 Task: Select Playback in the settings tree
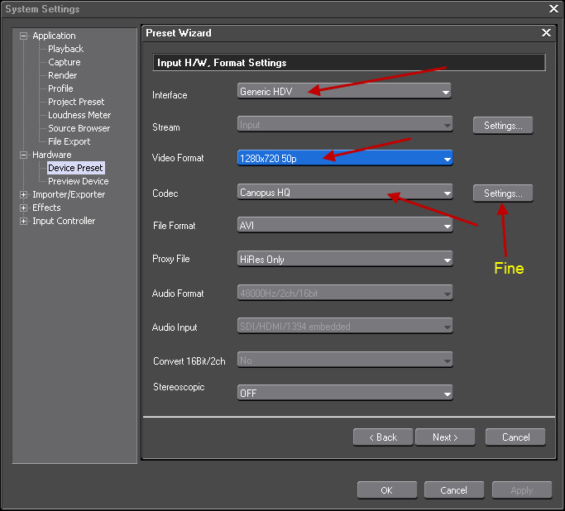(x=65, y=50)
